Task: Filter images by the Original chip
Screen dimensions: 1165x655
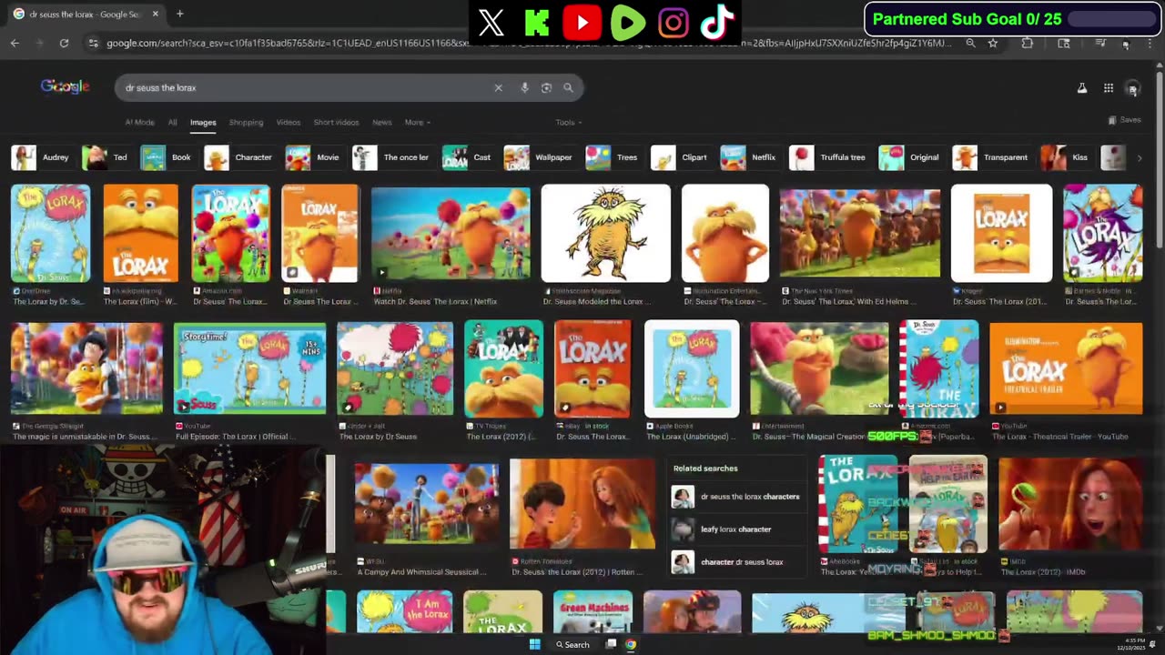Action: pyautogui.click(x=910, y=157)
